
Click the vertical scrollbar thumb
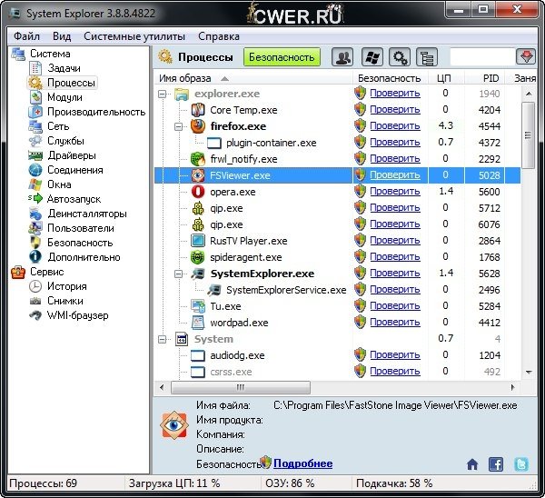point(529,135)
